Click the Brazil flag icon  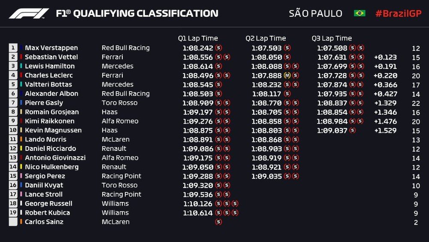pos(360,13)
